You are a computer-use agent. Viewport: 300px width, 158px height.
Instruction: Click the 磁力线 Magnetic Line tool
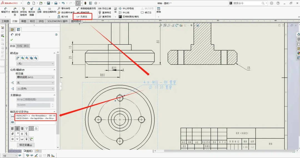tap(63, 17)
